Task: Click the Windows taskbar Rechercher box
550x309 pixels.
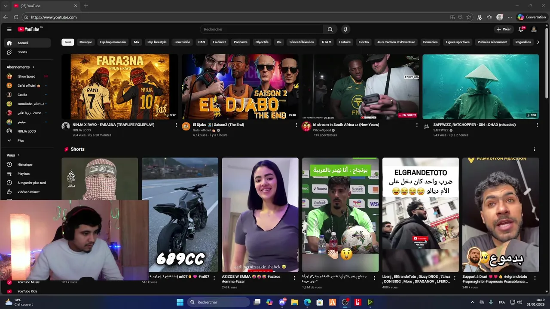Action: [x=219, y=302]
